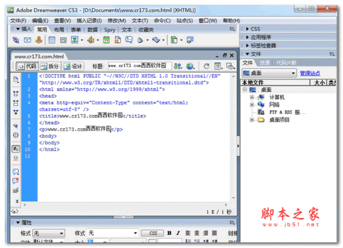
Task: Open the 站点(S) menu
Action: pyautogui.click(x=185, y=21)
